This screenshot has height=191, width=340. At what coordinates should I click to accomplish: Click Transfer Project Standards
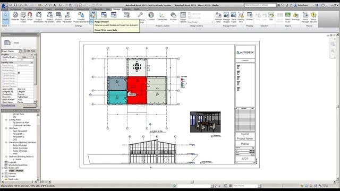81,17
